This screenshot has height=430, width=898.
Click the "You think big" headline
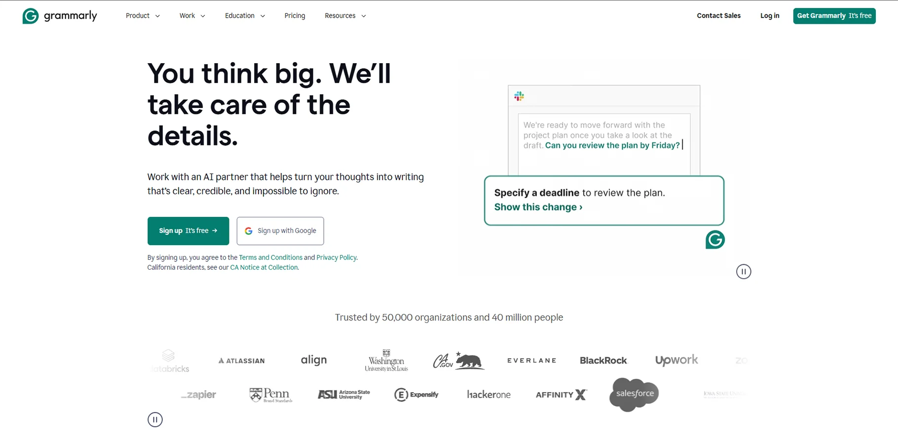tap(269, 105)
